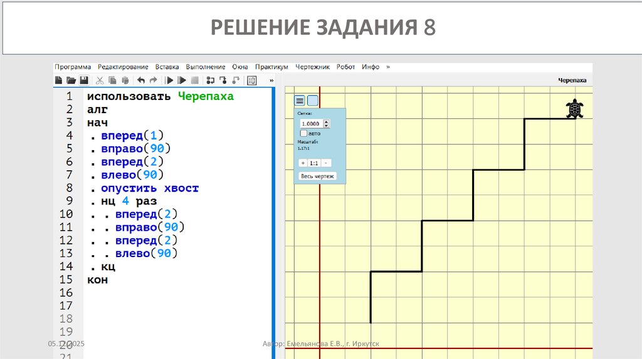Image resolution: width=642 pixels, height=359 pixels.
Task: Click the blank blue square button beside the hamburger
Action: pos(312,101)
